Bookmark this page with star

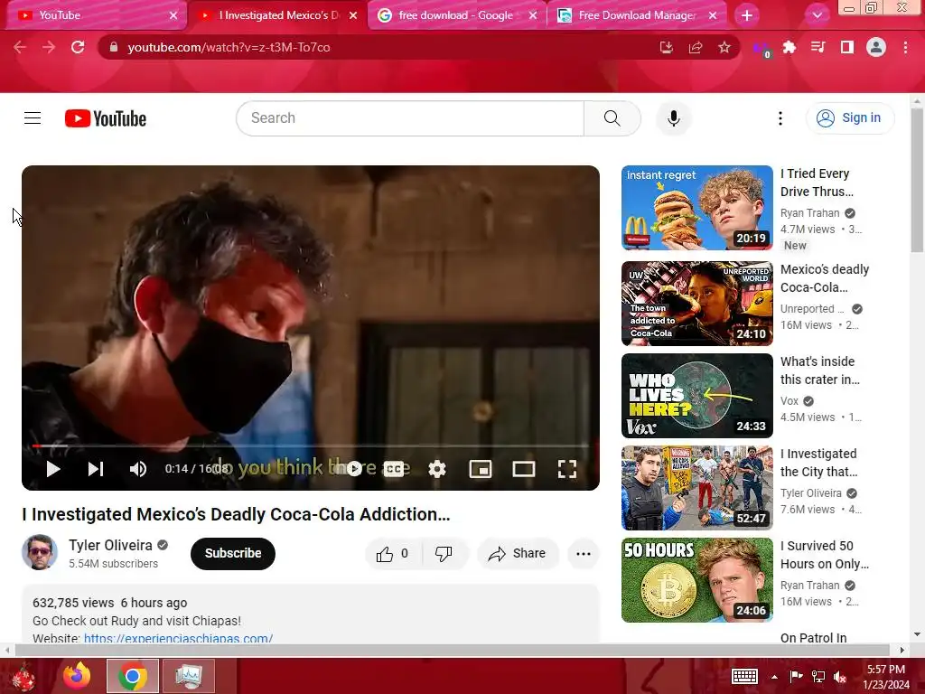pos(724,47)
